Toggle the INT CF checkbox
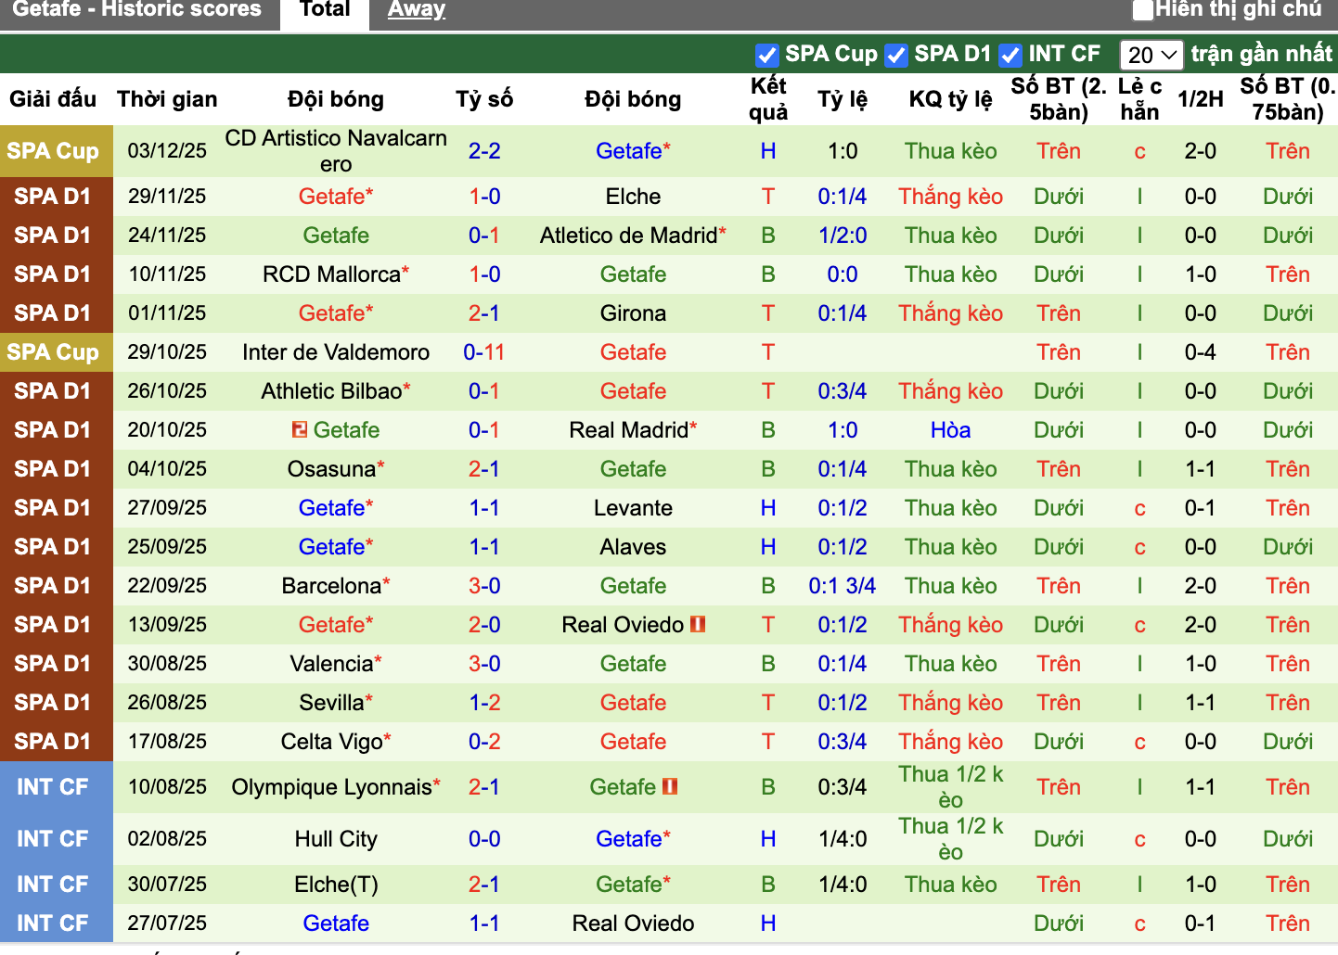This screenshot has height=955, width=1338. pos(1010,56)
